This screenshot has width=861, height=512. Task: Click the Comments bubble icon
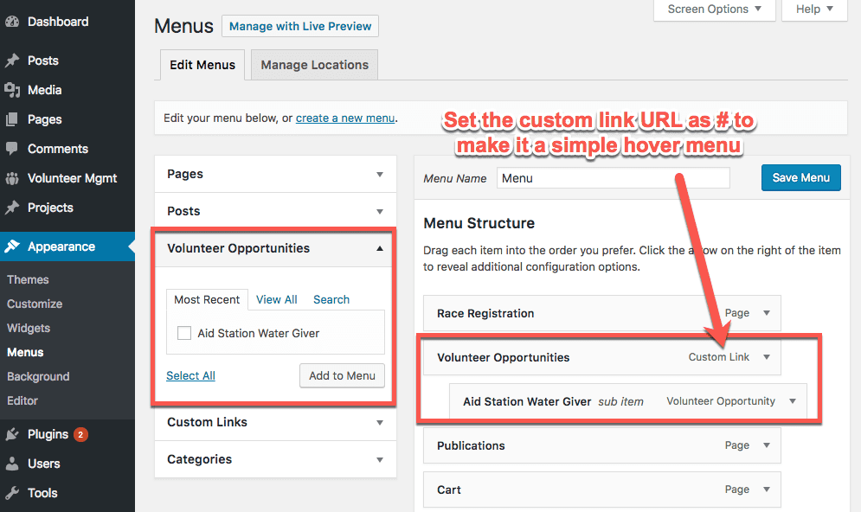(x=12, y=149)
